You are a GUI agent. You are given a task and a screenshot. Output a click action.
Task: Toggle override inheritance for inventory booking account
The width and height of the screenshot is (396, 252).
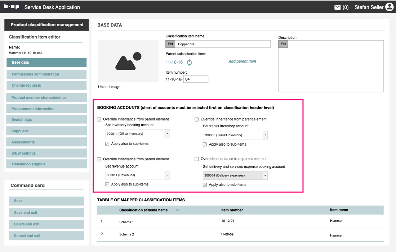(99, 119)
